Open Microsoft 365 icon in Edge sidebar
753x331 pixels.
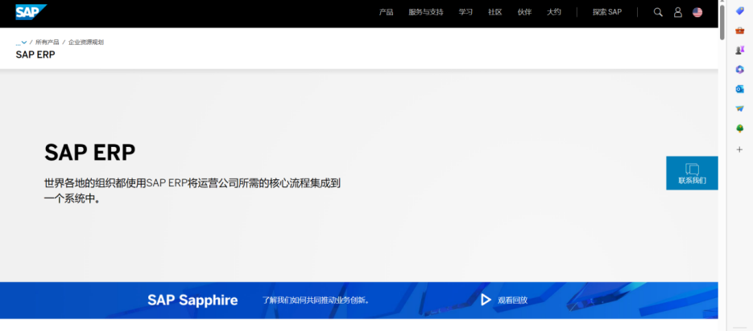(739, 69)
